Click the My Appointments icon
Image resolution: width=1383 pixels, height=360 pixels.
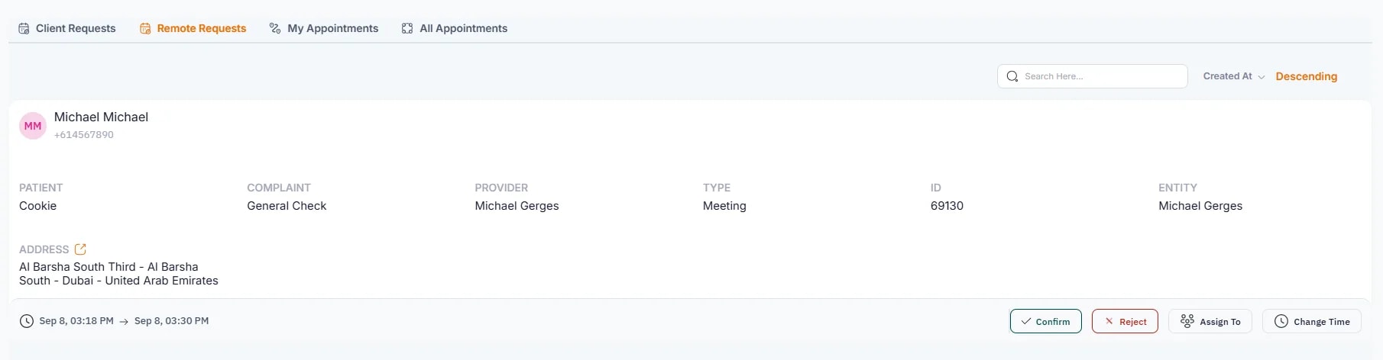[275, 28]
